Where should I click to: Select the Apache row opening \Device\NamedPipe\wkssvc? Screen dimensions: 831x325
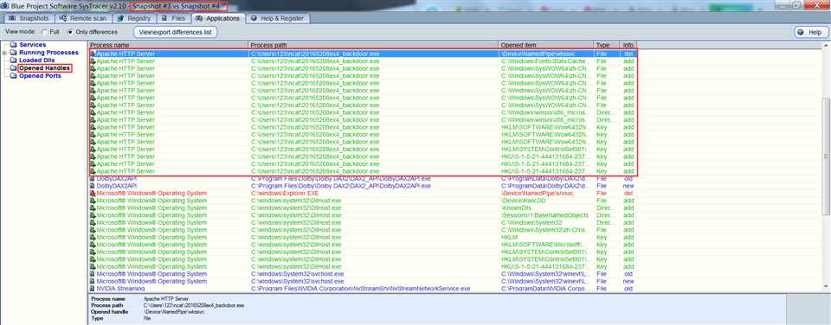(x=363, y=54)
